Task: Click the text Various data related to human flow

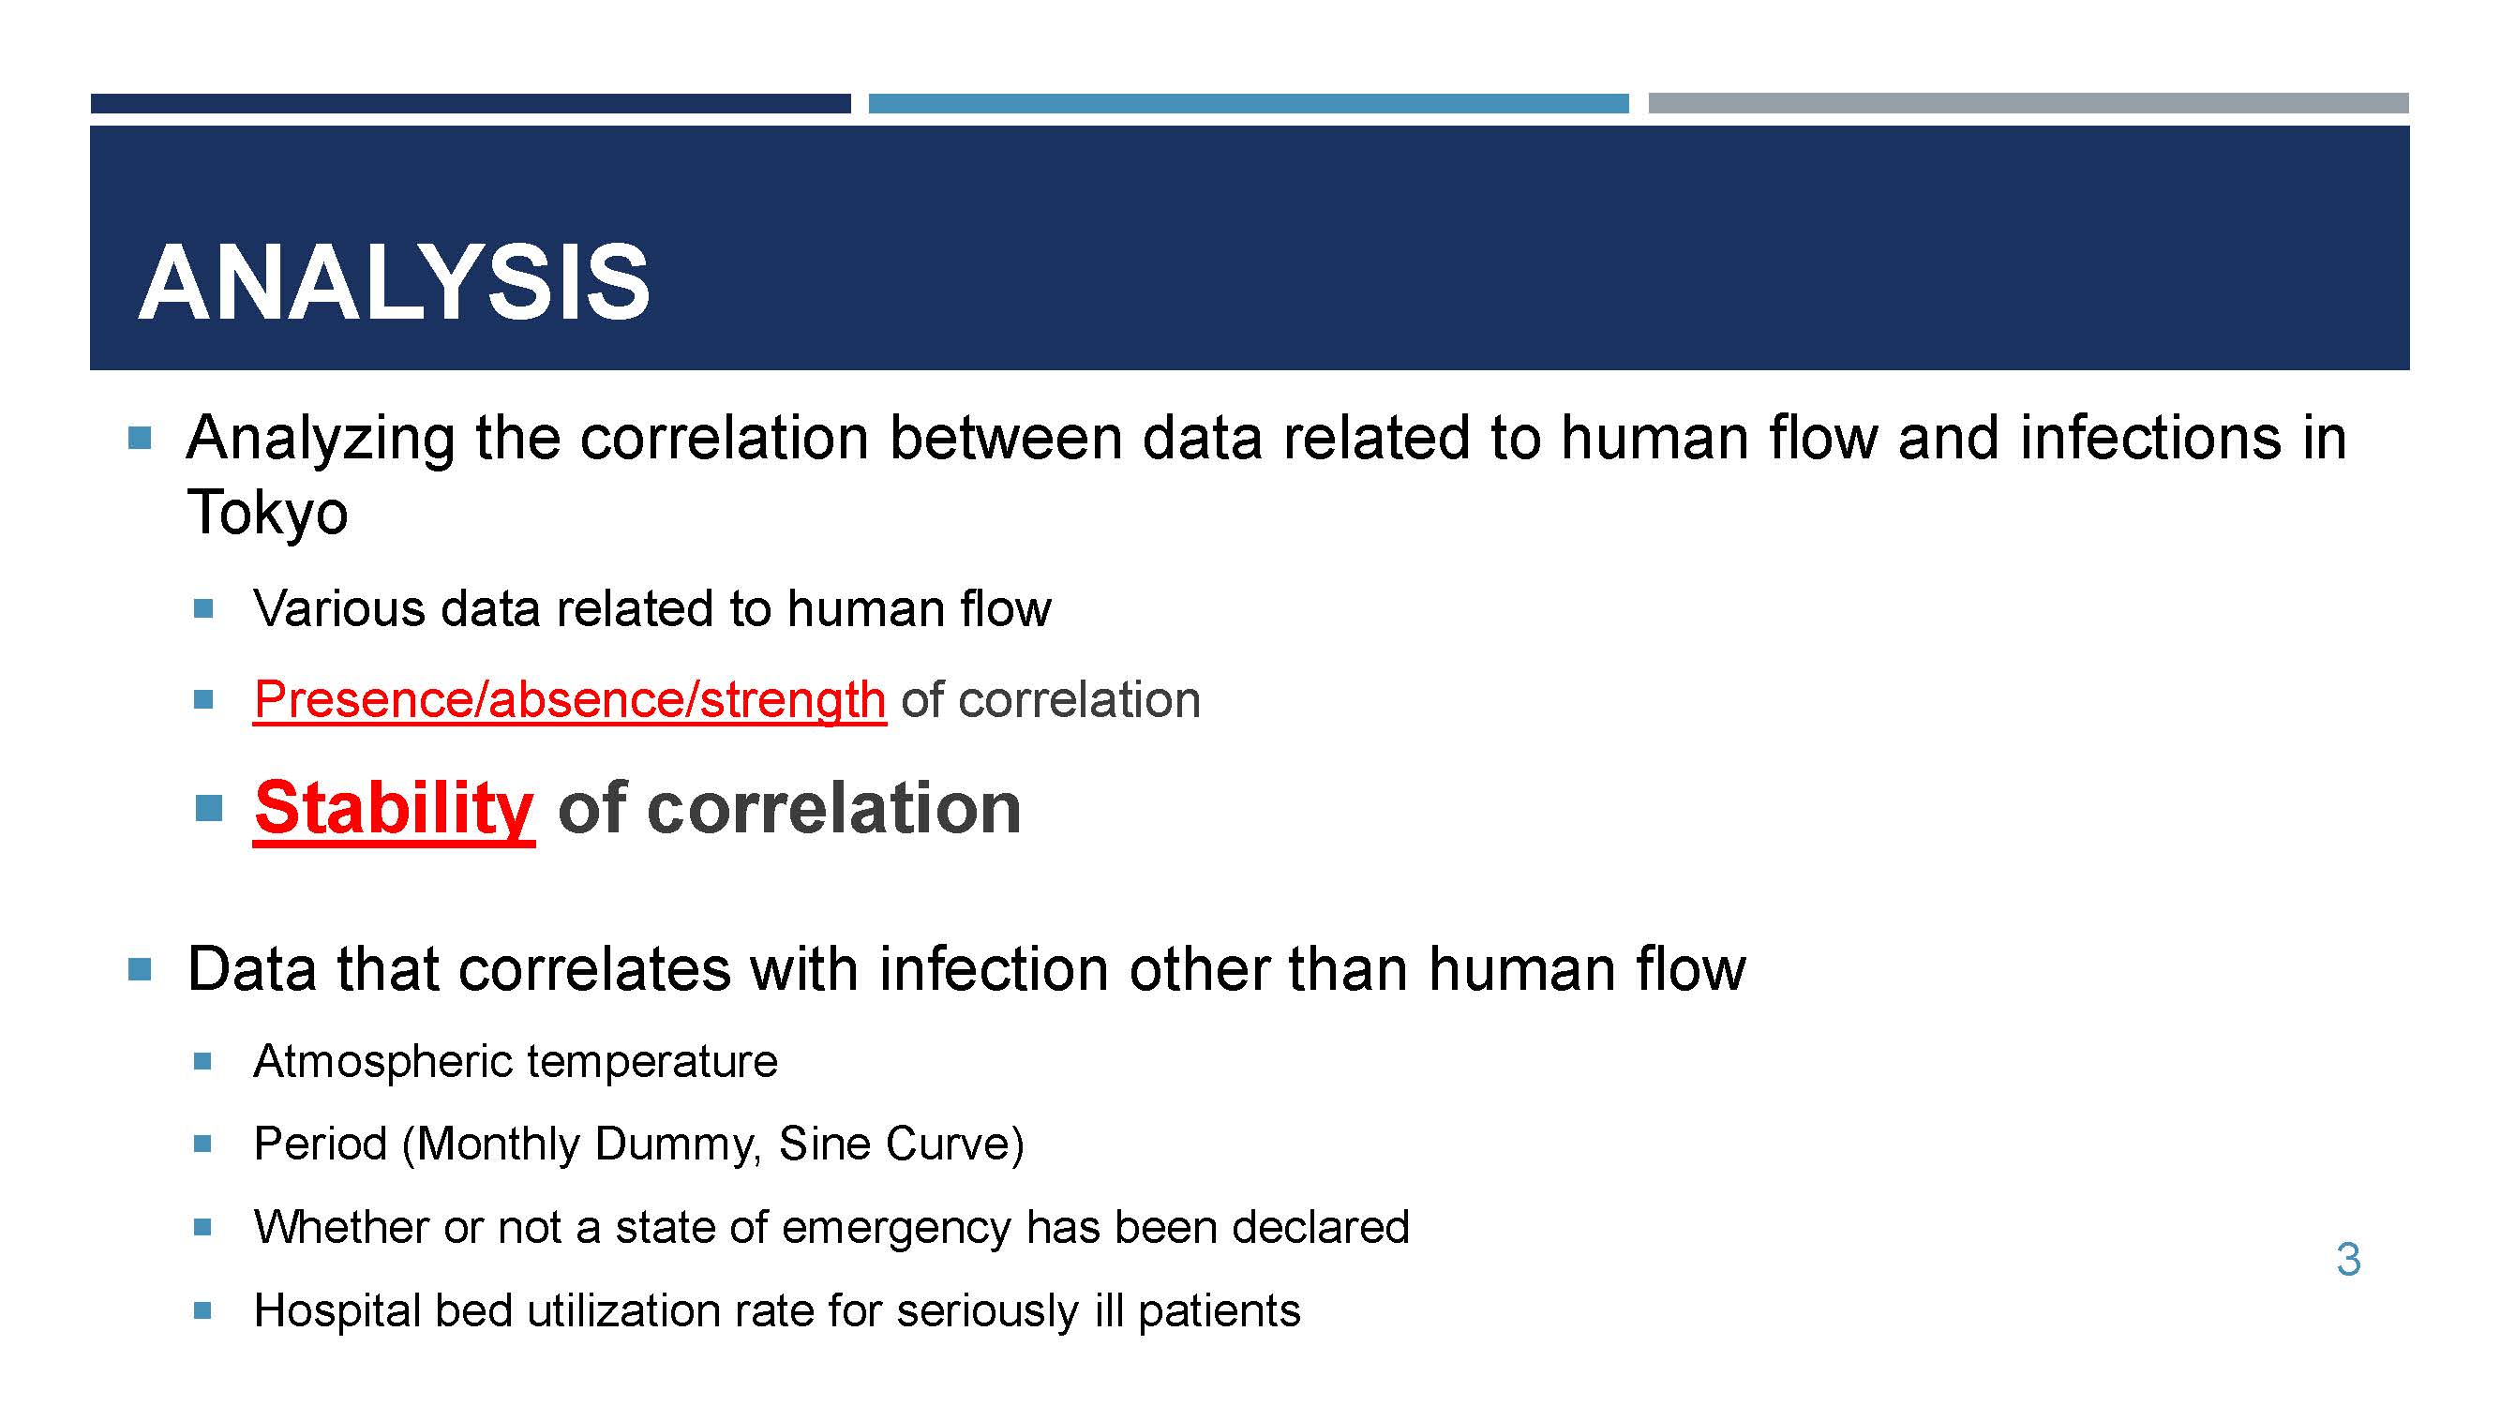Action: tap(652, 609)
